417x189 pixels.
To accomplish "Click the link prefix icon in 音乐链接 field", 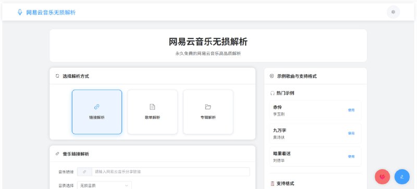I will click(x=84, y=172).
